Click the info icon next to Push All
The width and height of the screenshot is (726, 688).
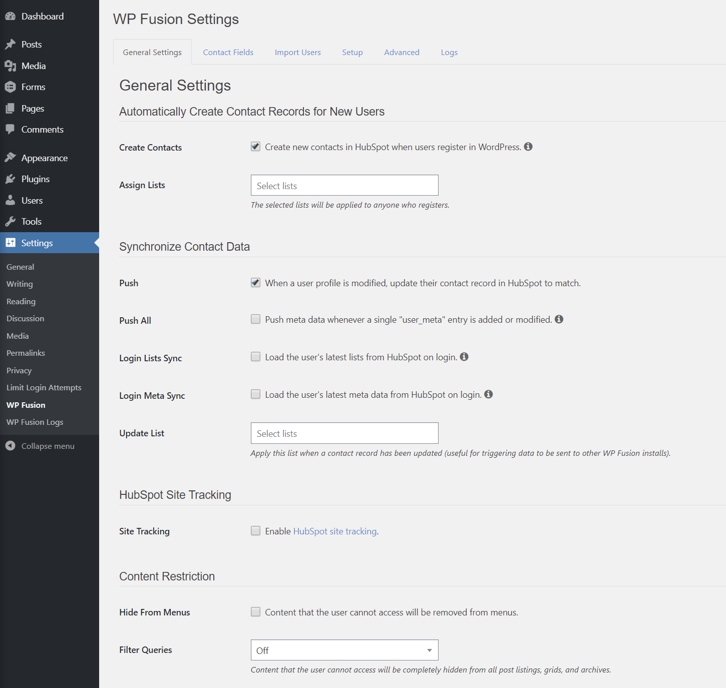[559, 319]
